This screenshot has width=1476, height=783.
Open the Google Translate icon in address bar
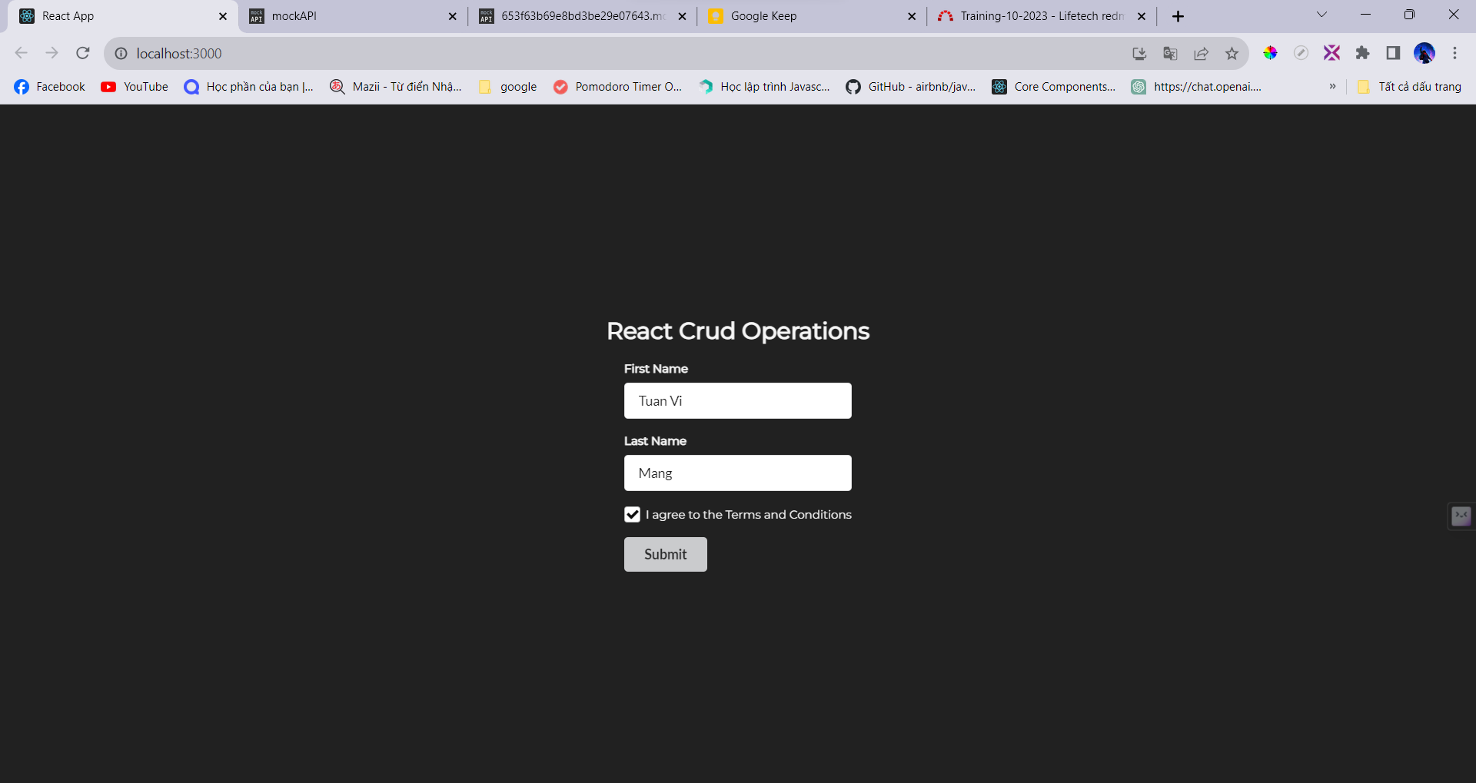(1170, 53)
